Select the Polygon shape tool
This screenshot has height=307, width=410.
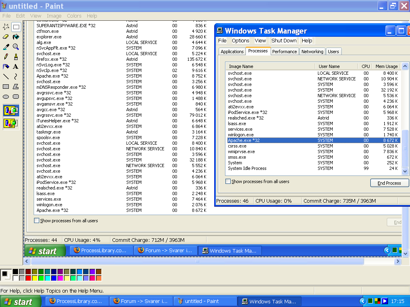[16, 86]
